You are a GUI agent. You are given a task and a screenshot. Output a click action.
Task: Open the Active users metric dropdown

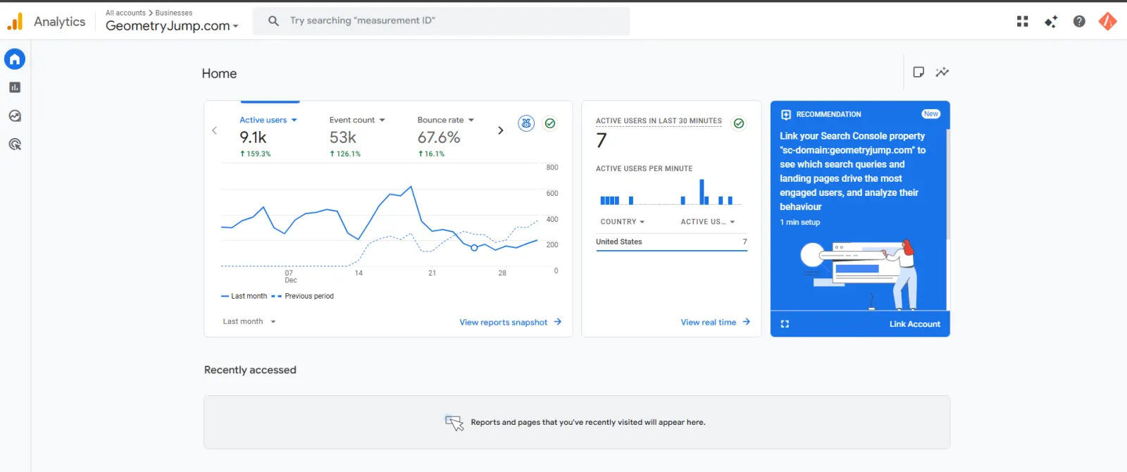268,120
